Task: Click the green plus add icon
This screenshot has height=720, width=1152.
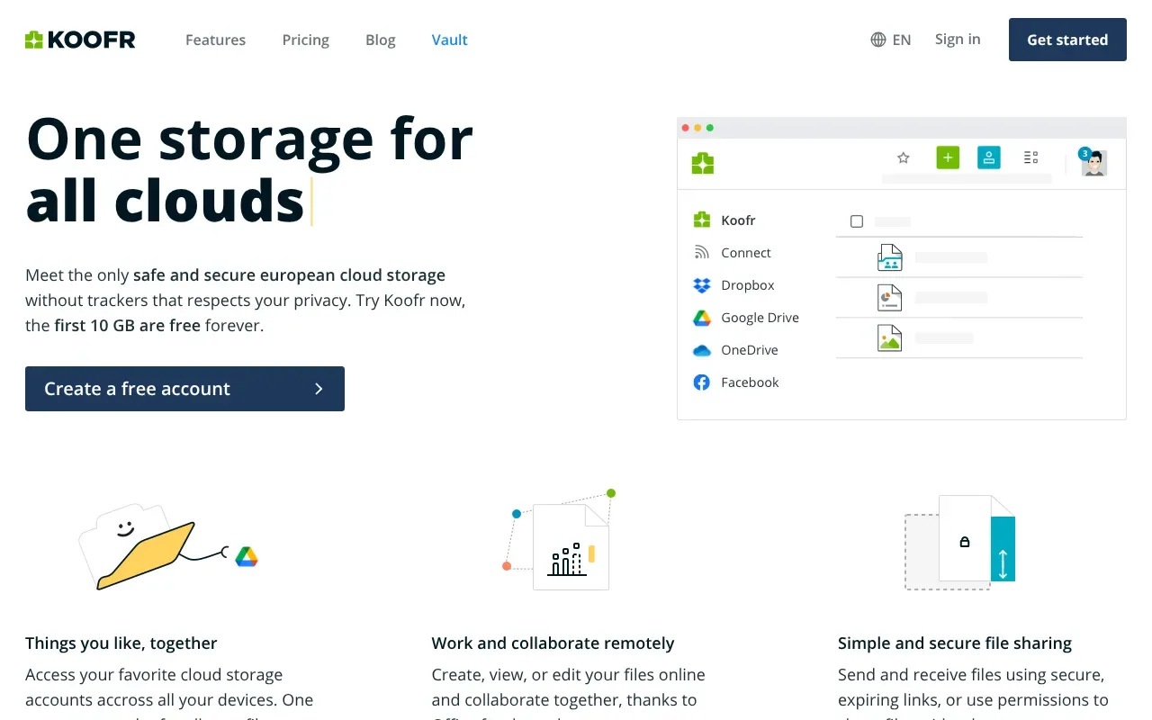Action: click(x=948, y=157)
